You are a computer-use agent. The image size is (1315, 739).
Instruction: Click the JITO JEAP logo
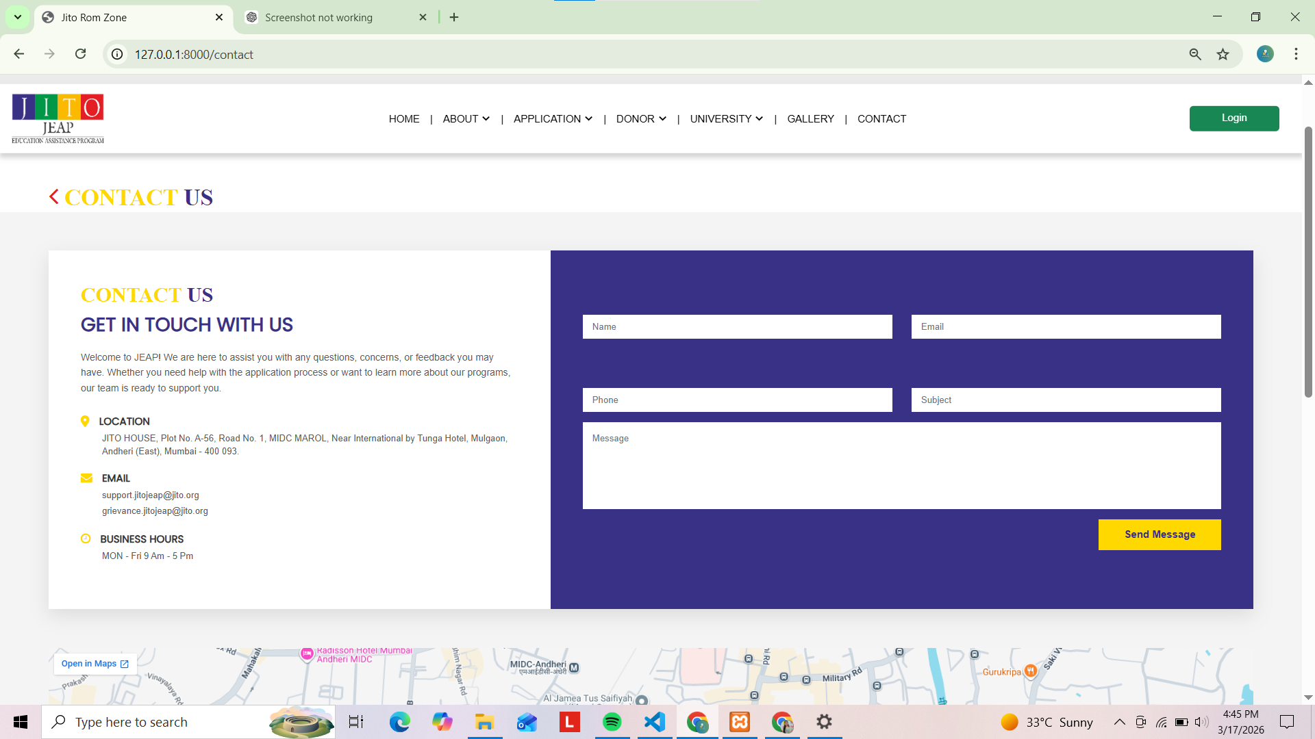coord(58,118)
